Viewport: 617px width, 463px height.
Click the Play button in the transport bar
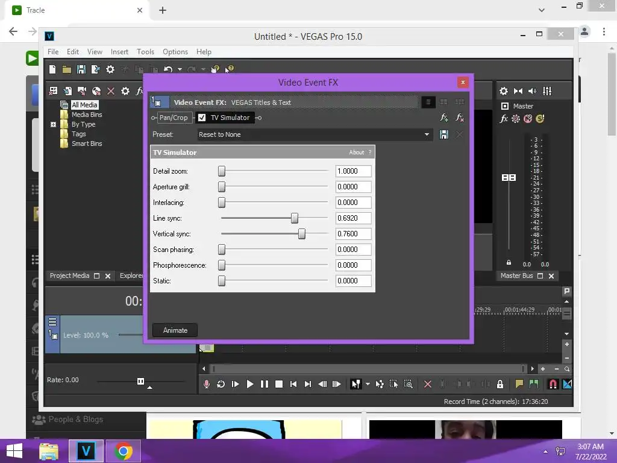pyautogui.click(x=249, y=384)
